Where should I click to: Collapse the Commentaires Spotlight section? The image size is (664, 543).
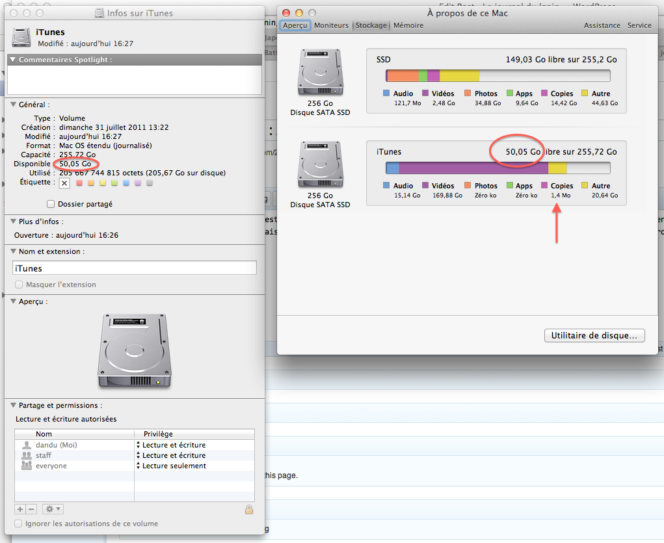pos(12,60)
